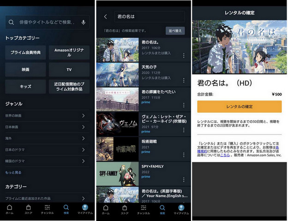Confirm rental with orange レンタルの確定 button

click(240, 106)
